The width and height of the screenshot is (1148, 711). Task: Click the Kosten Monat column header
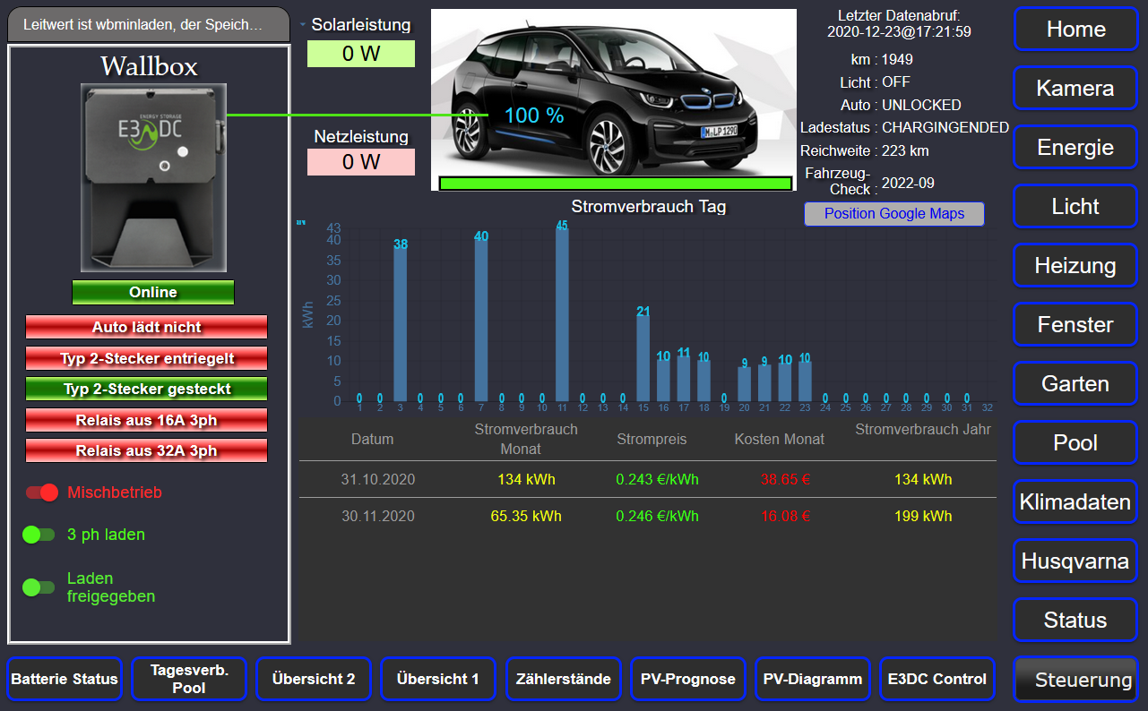[780, 439]
